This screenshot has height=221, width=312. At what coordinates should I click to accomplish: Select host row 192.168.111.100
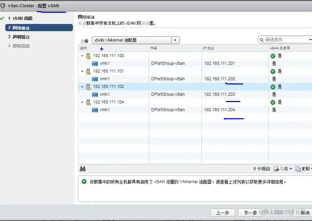pos(195,56)
